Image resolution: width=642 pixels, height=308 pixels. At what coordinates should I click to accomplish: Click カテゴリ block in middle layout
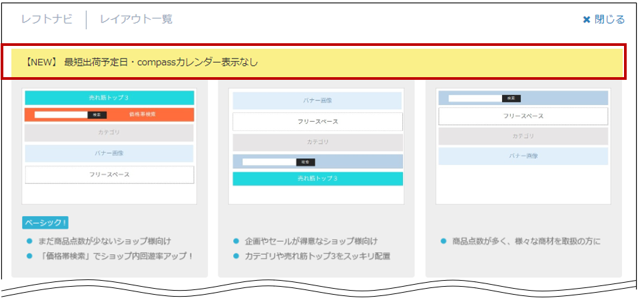pyautogui.click(x=317, y=142)
